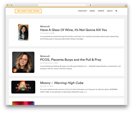133x113 pixels.
Task: Click the Momcult label above the Wine episode
Action: [x=45, y=26]
